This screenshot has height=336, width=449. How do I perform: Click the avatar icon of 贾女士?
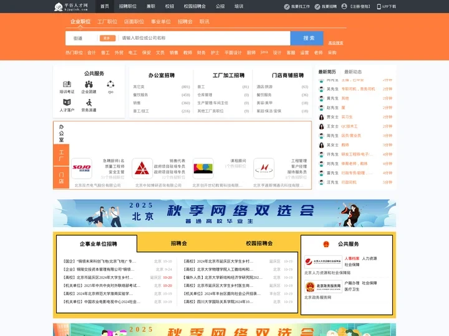tap(322, 117)
